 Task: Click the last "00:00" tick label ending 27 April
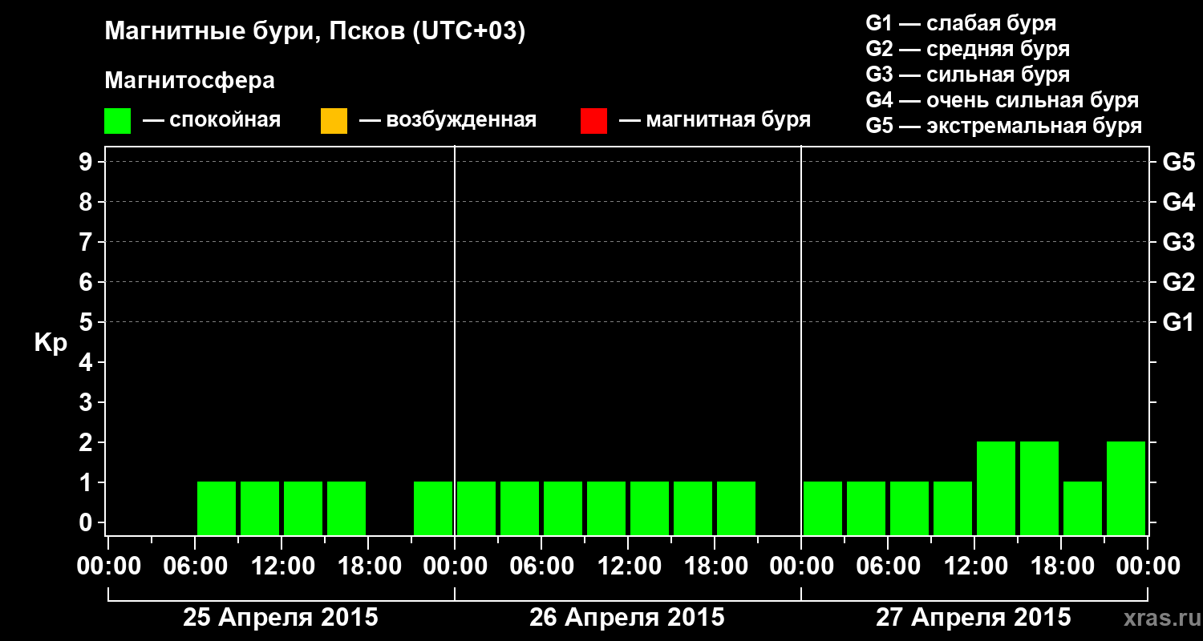pos(1148,566)
